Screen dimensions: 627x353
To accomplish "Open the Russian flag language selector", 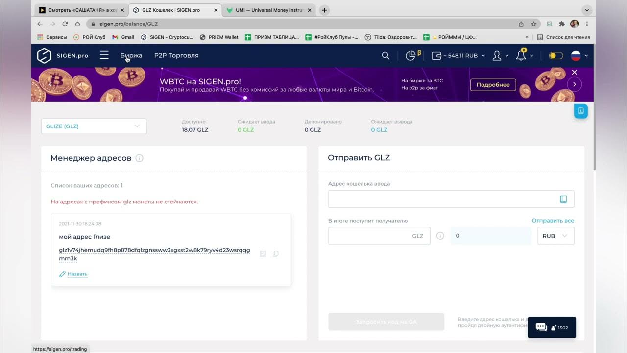I will point(576,56).
